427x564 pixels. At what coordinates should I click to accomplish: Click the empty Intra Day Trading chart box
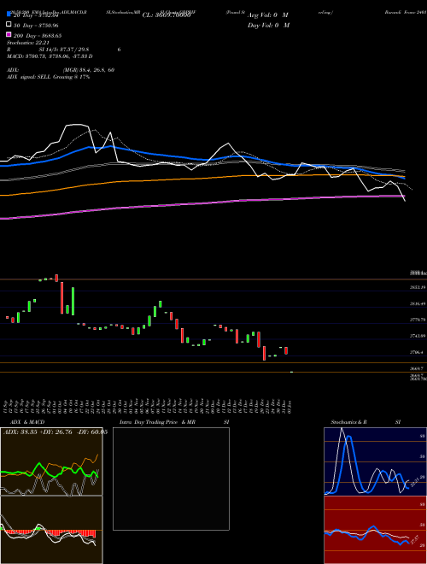coord(171,479)
